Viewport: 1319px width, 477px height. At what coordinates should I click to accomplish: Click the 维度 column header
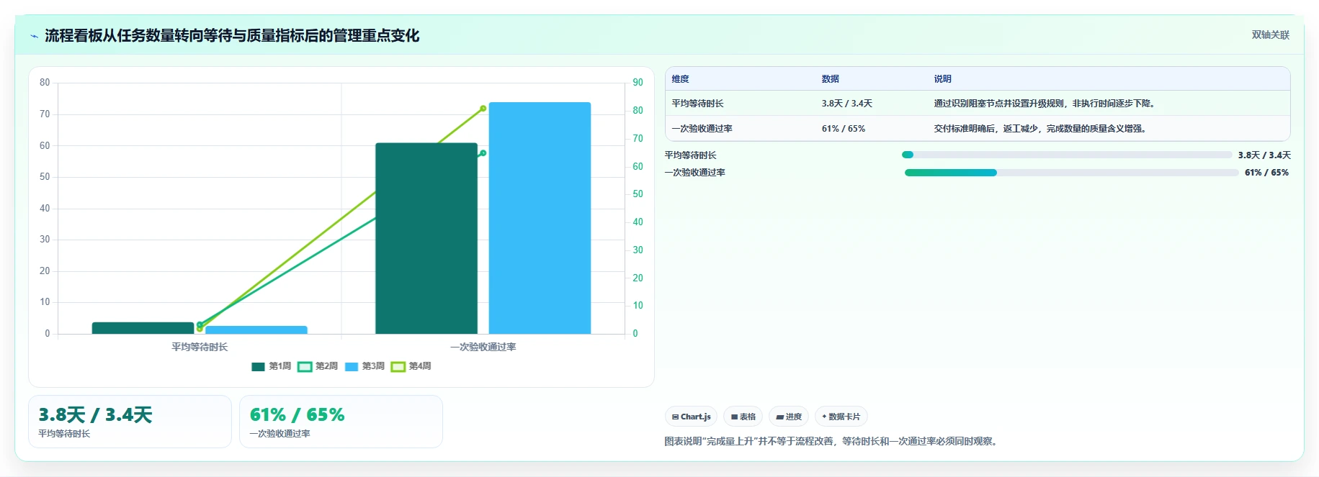[x=680, y=79]
